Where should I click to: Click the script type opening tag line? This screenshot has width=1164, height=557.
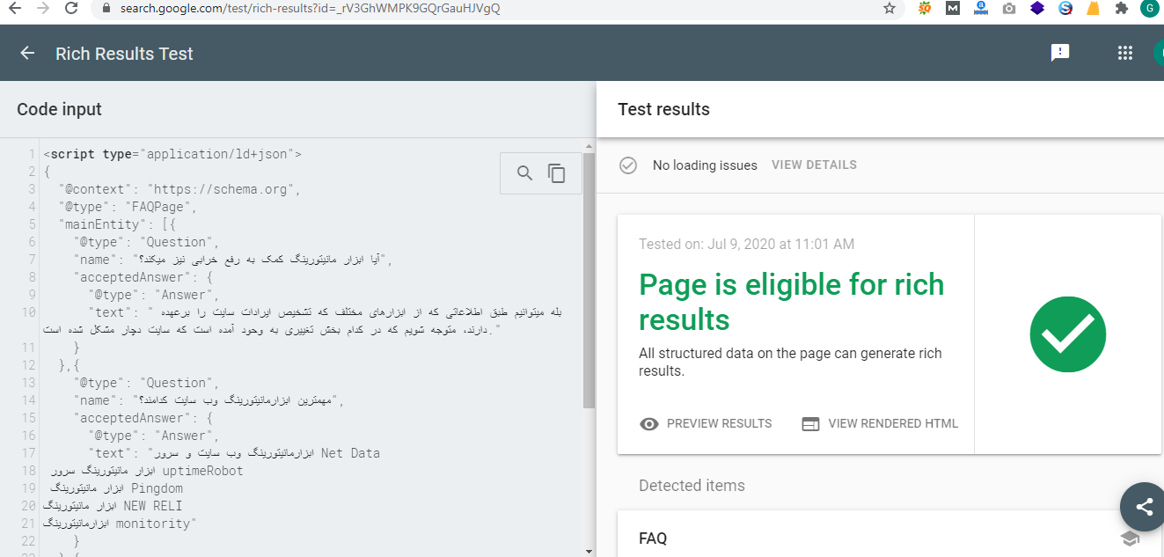pos(172,154)
